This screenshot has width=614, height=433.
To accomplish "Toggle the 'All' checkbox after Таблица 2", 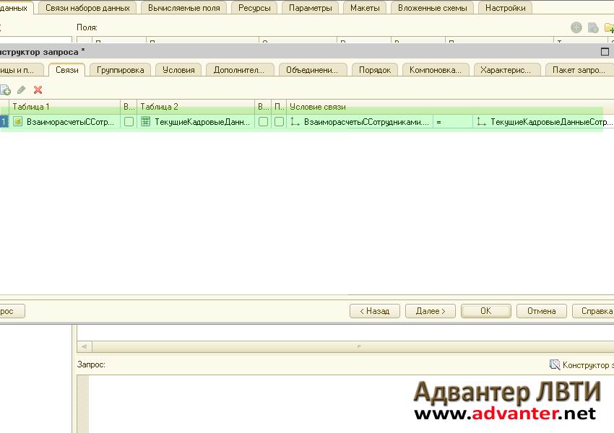I will tap(263, 122).
